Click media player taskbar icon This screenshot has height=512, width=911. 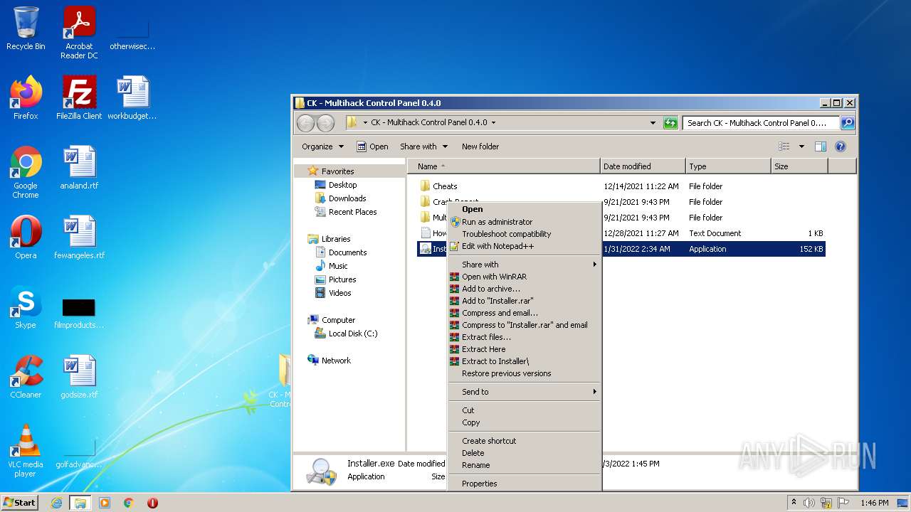click(x=105, y=503)
